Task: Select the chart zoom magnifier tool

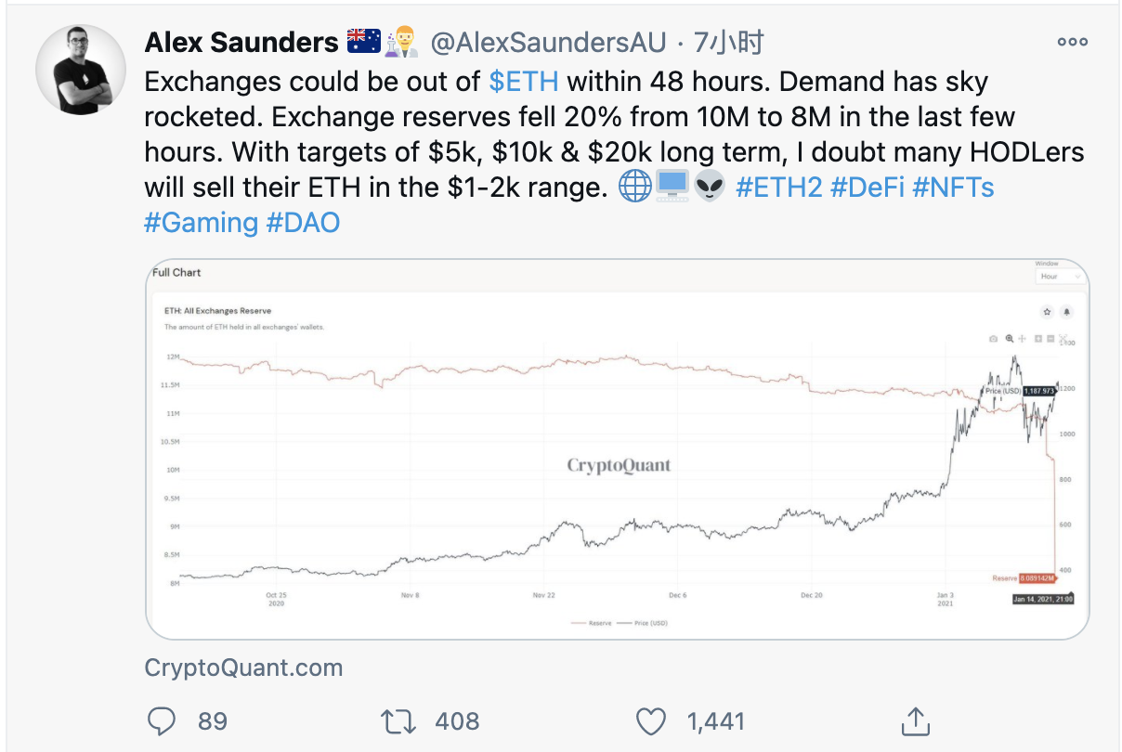Action: click(1010, 339)
